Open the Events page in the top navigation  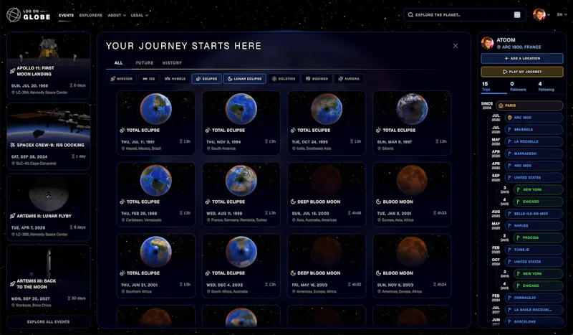click(66, 15)
